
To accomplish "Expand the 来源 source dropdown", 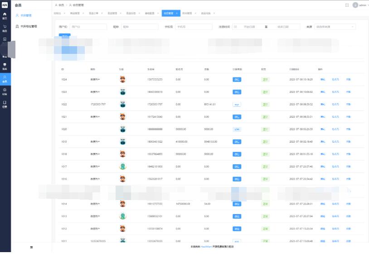I will [335, 27].
